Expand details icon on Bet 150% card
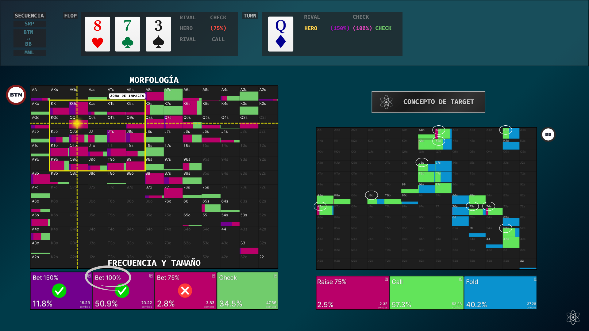The height and width of the screenshot is (331, 589). click(89, 276)
